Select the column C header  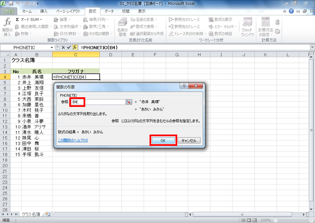click(x=76, y=54)
